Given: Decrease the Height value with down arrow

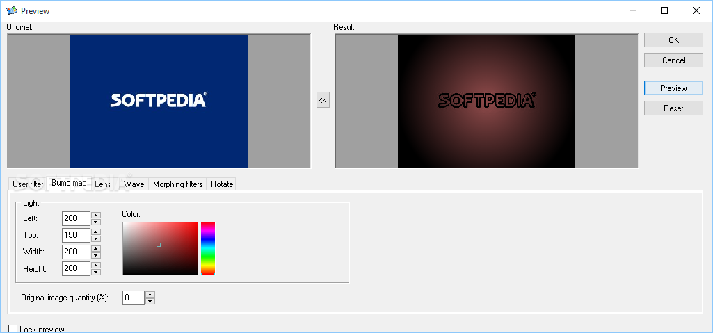Looking at the screenshot, I should click(x=96, y=272).
